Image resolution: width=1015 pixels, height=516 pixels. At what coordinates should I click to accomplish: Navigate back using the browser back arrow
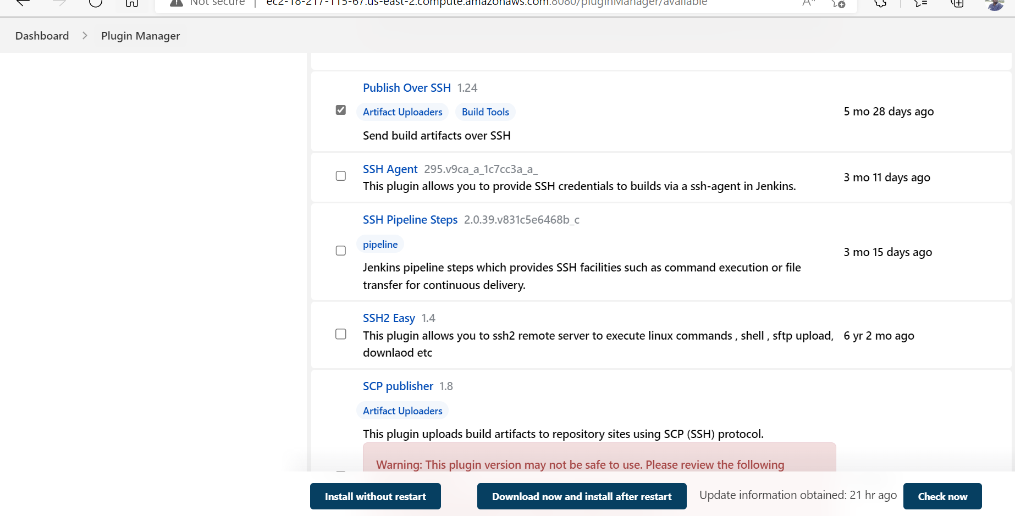point(21,3)
